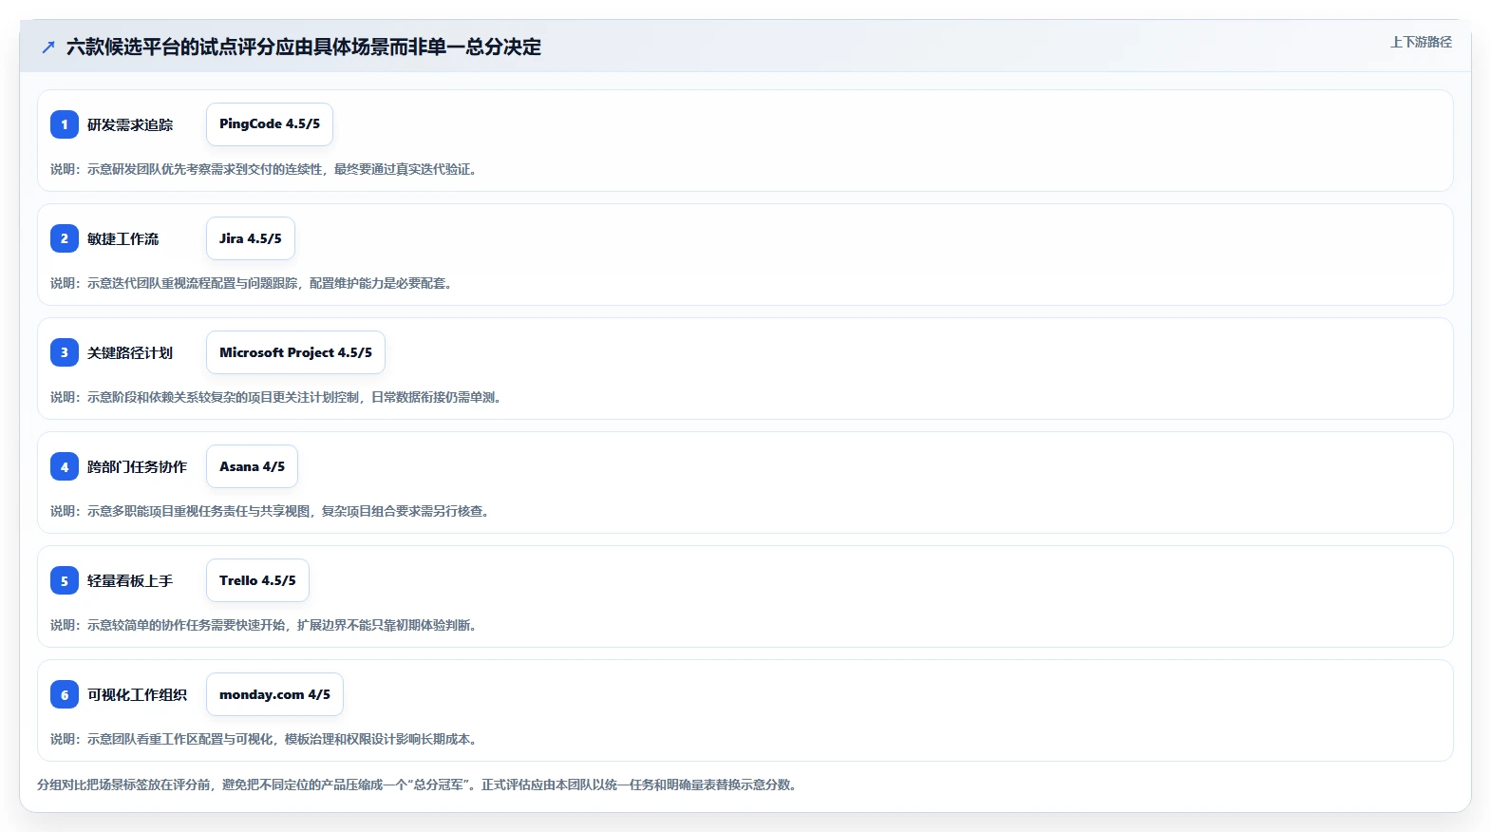Click the note starting 示意迭代团队重视流程配置
The height and width of the screenshot is (832, 1491).
[254, 283]
